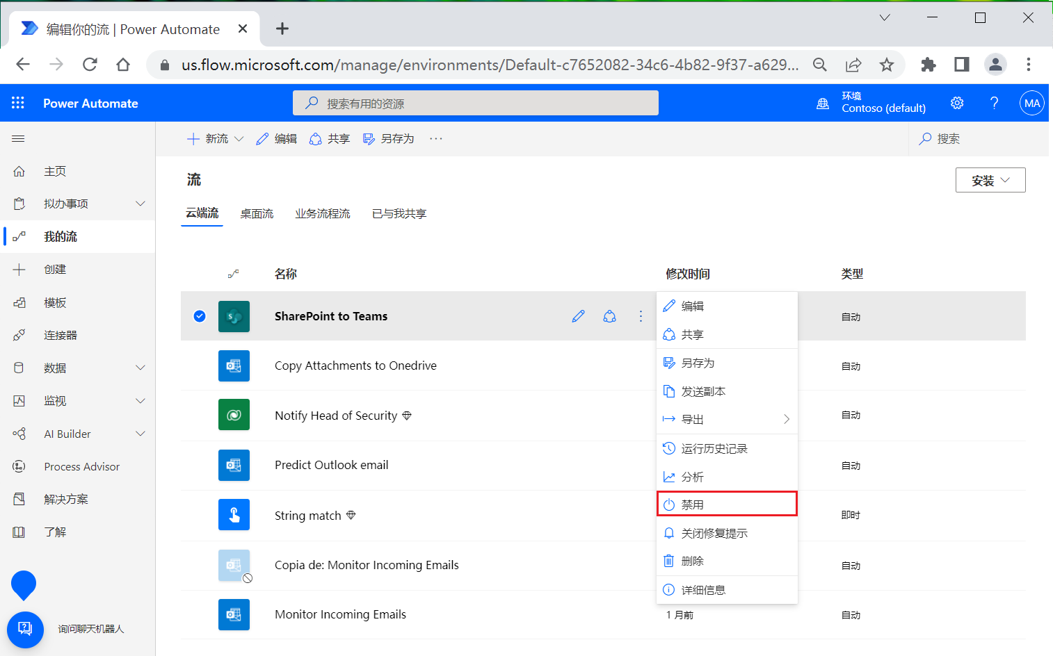Click the browser address bar
The height and width of the screenshot is (656, 1053).
point(489,65)
